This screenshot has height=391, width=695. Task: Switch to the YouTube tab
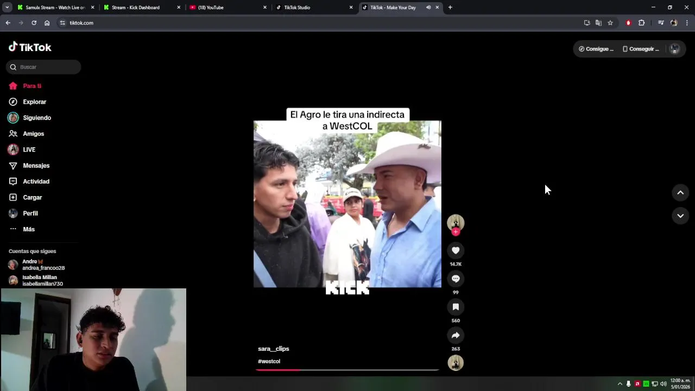(227, 8)
